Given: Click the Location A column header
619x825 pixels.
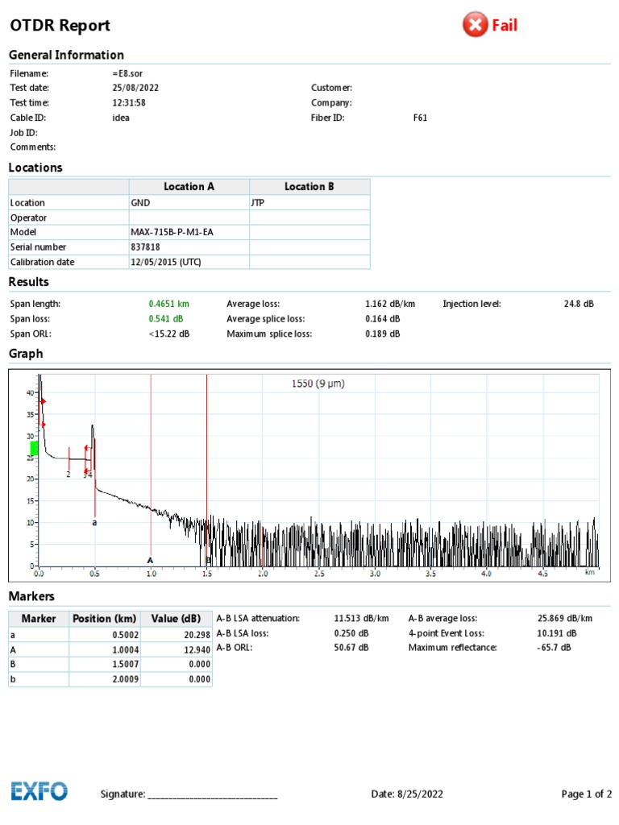Looking at the screenshot, I should pyautogui.click(x=189, y=187).
